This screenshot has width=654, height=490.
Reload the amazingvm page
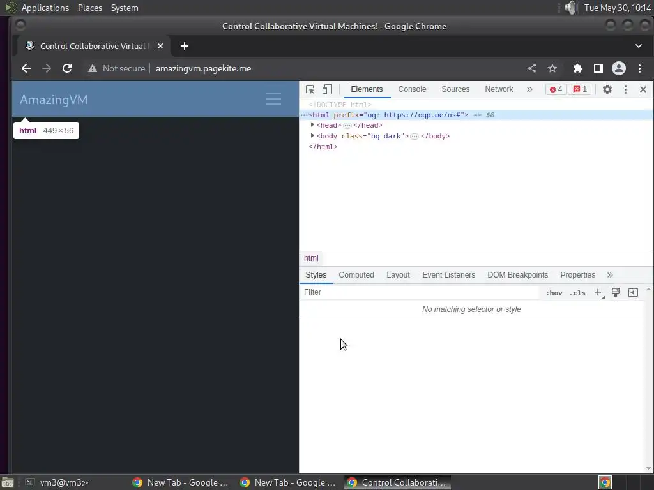click(x=66, y=68)
